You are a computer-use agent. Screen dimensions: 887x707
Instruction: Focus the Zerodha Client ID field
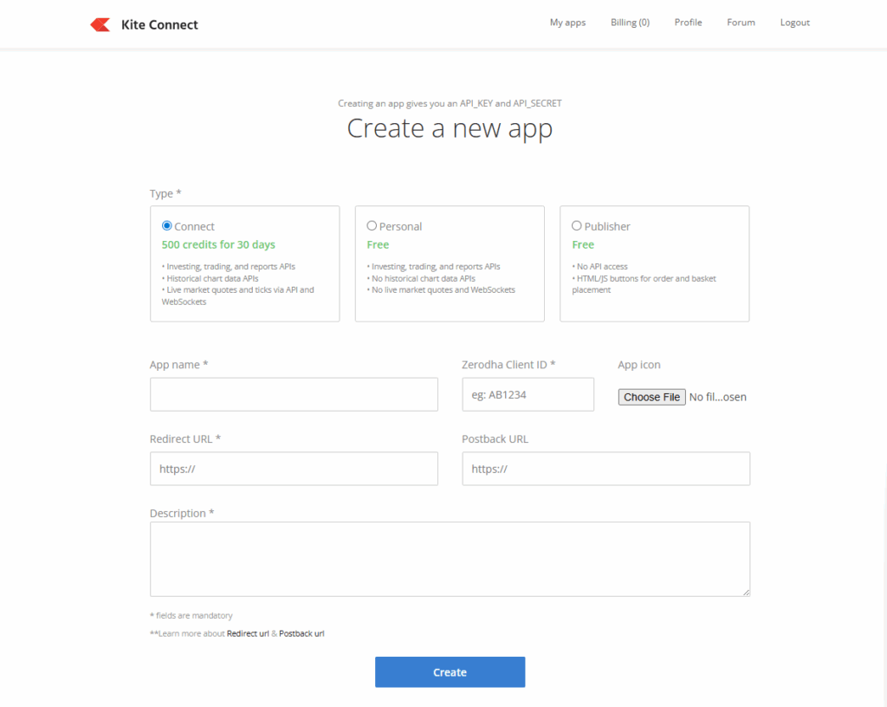(528, 394)
